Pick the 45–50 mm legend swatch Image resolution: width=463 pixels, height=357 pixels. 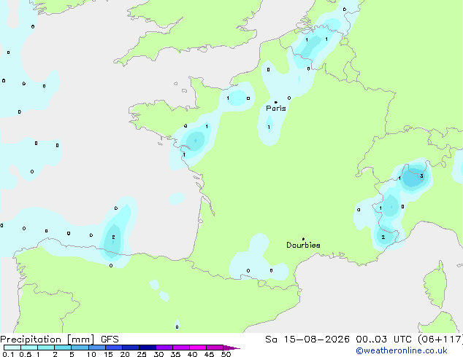215,348
